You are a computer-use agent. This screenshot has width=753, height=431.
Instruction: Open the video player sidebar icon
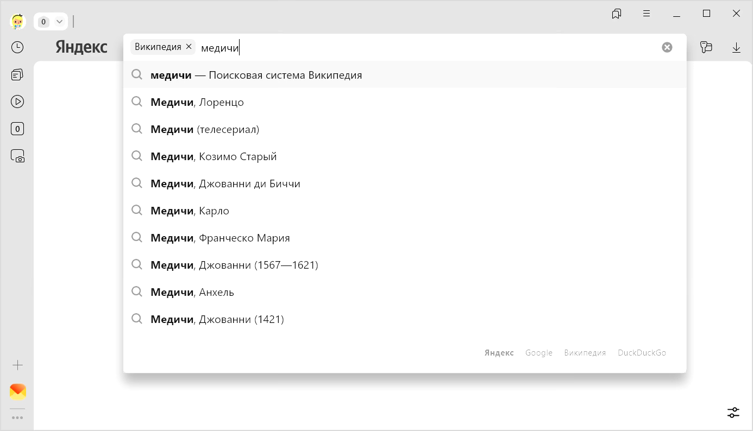coord(17,102)
